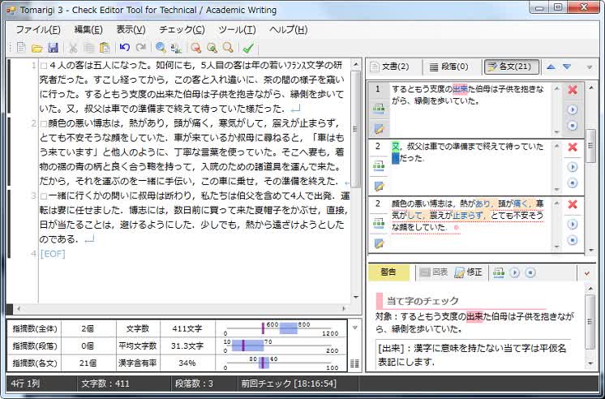This screenshot has height=399, width=605.
Task: Open a file with the folder icon
Action: 37,48
